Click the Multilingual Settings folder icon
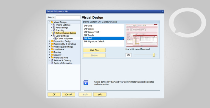The width and height of the screenshot is (210, 108). coord(52,47)
